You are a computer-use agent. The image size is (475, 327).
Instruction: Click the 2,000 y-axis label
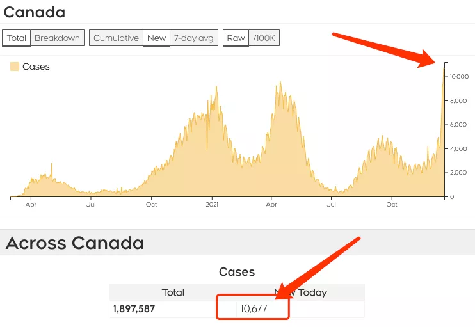[x=456, y=173]
